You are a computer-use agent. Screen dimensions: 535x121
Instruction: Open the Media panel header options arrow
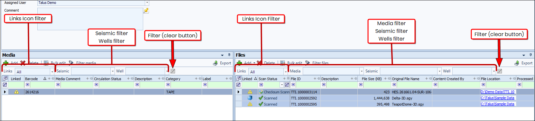pyautogui.click(x=222, y=55)
